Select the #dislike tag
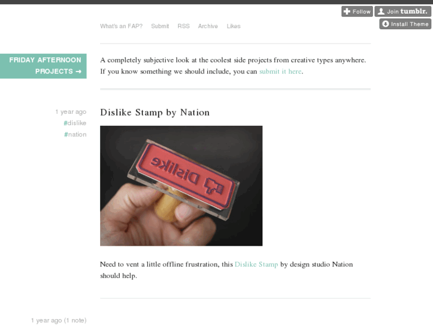 pyautogui.click(x=75, y=123)
